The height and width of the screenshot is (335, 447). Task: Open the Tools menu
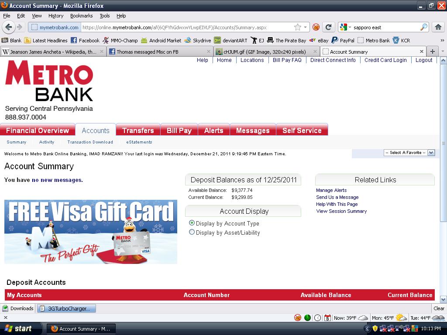tap(105, 16)
